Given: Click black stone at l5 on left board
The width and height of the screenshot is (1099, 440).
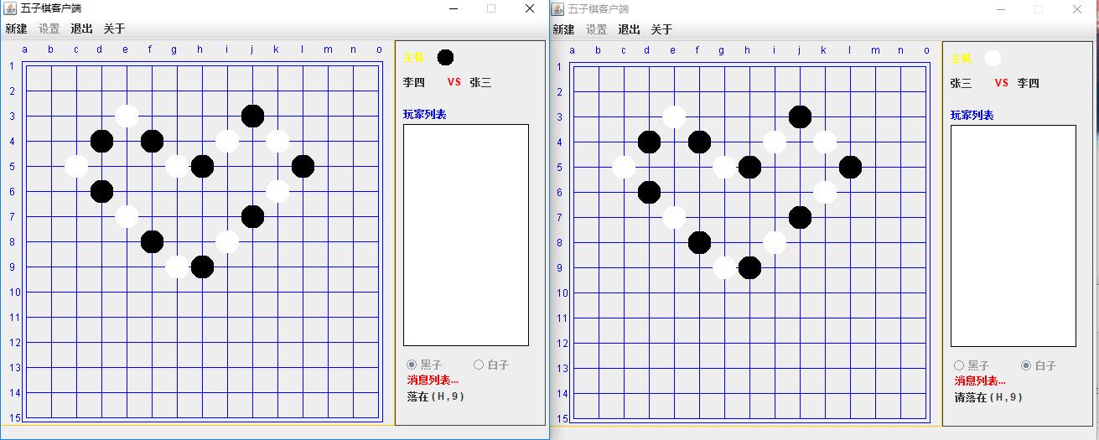Looking at the screenshot, I should coord(303,166).
